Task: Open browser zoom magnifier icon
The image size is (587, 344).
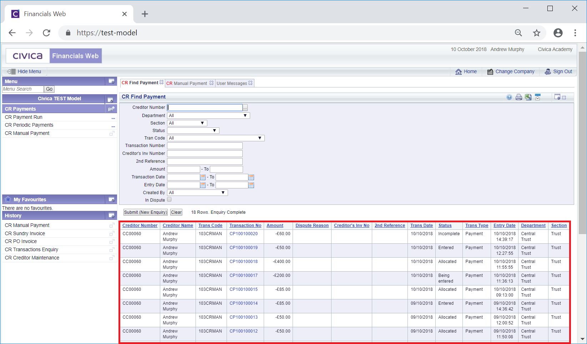Action: 518,33
